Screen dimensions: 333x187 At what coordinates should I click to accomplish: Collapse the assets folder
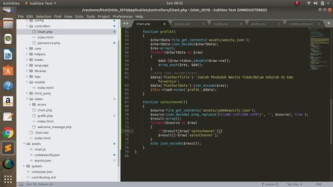[24, 144]
